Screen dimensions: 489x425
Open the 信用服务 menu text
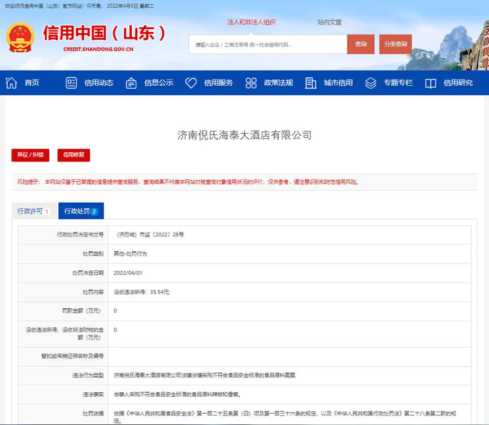point(218,83)
